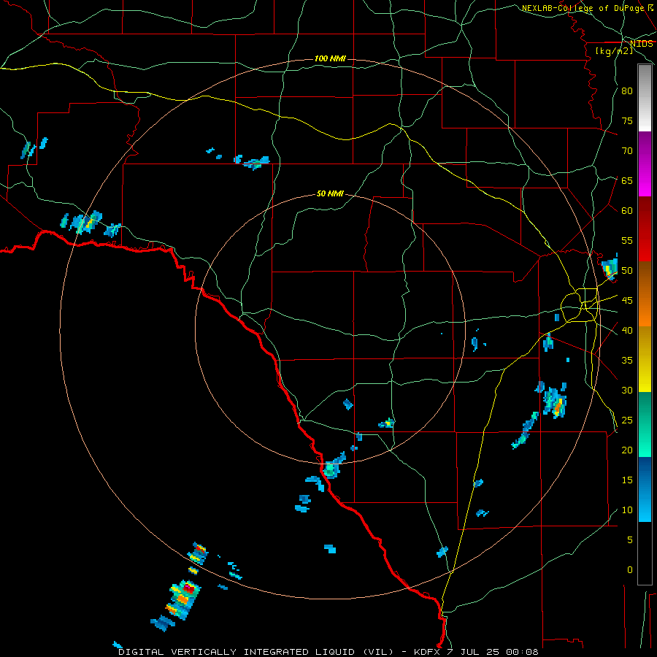Select the 0 value on the VIL scale
The width and height of the screenshot is (657, 657).
[x=630, y=570]
